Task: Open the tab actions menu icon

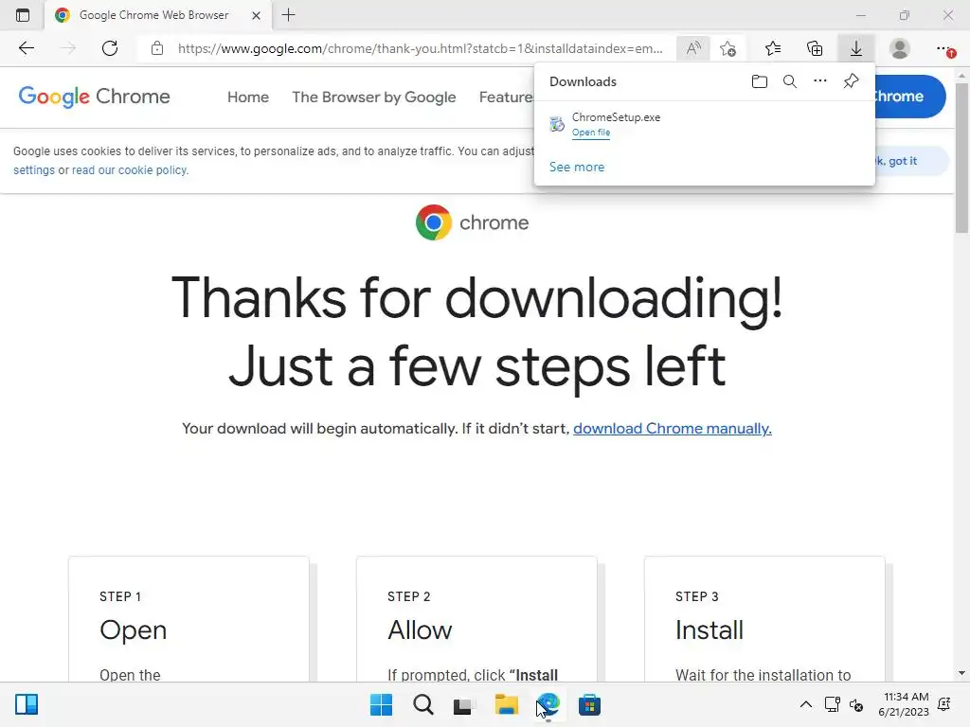Action: point(23,15)
